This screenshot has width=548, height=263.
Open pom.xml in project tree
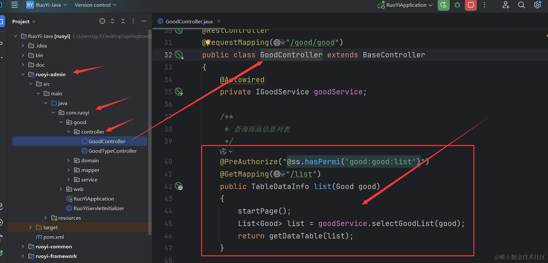[53, 237]
